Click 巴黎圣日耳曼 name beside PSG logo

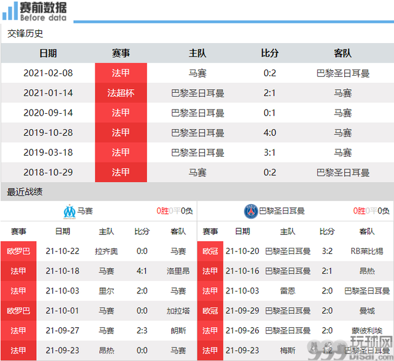coord(282,211)
